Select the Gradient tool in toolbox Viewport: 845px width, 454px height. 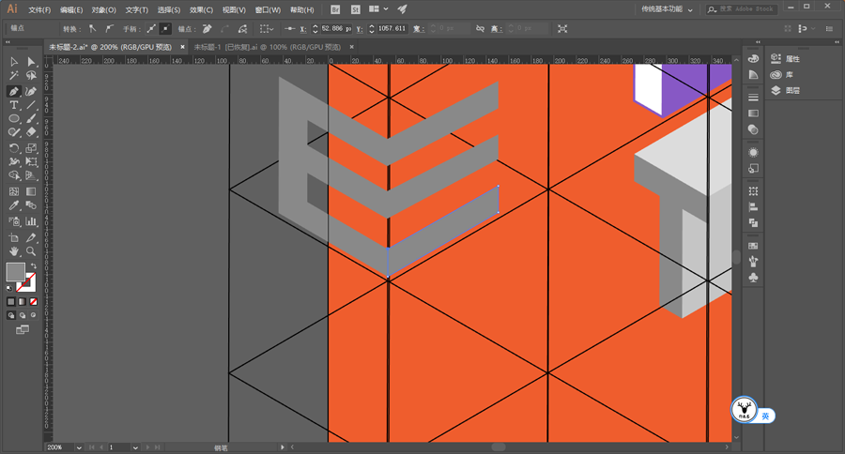click(31, 191)
